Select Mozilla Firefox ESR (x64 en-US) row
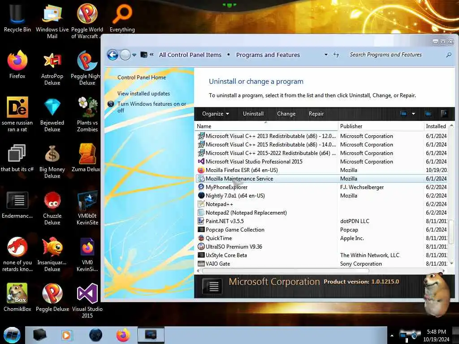Viewport: 459px width, 344px height. (321, 170)
